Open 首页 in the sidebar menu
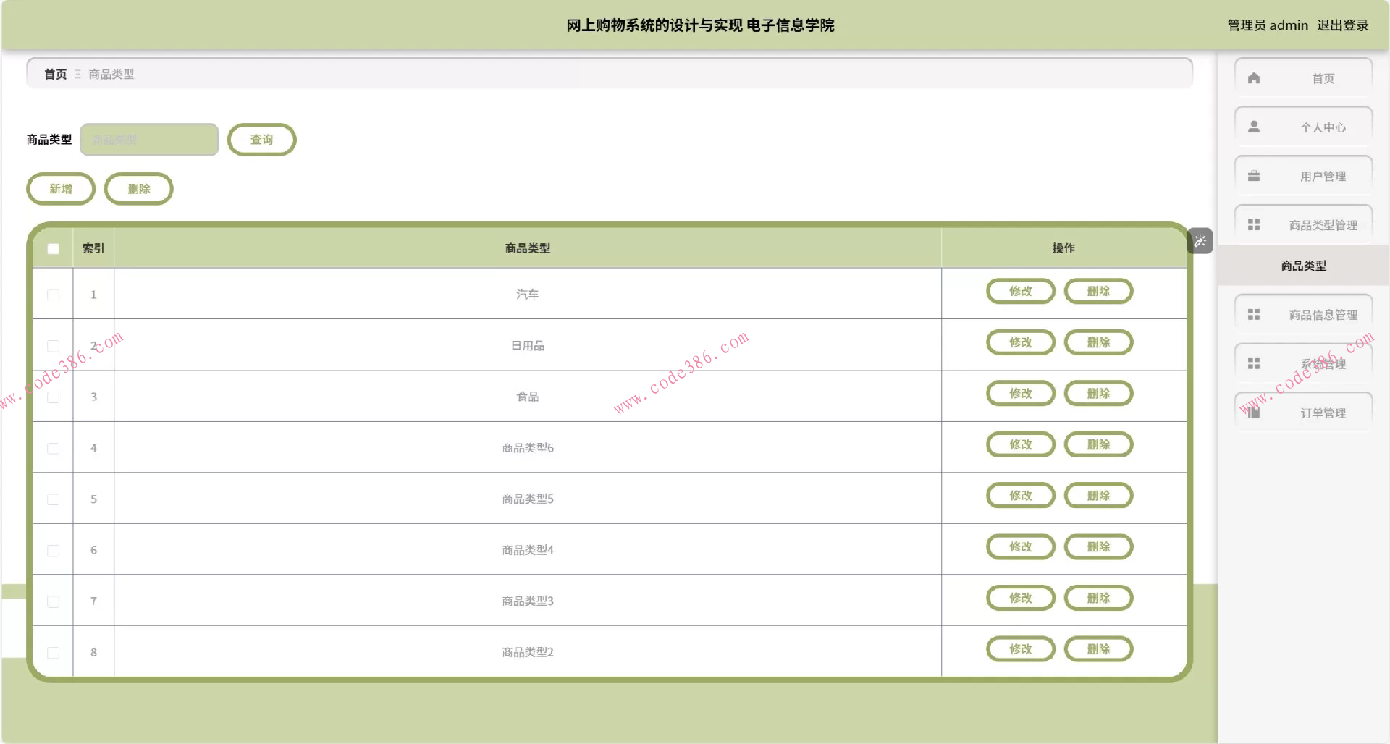 point(1303,78)
